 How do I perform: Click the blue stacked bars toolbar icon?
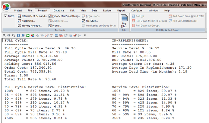(x=56, y=35)
